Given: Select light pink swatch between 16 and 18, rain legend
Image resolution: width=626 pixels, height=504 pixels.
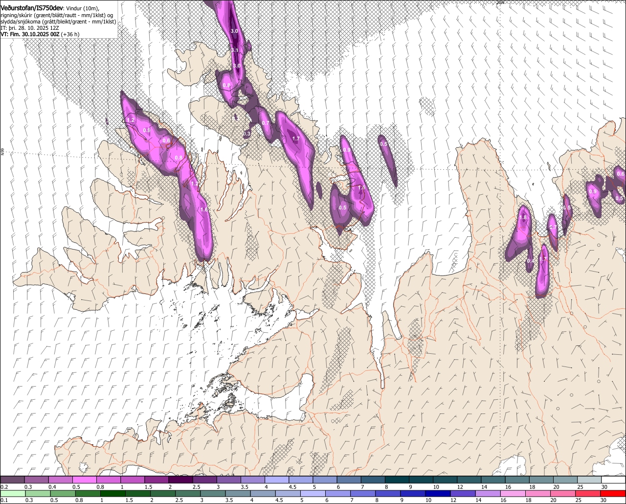Looking at the screenshot, I should (513, 493).
